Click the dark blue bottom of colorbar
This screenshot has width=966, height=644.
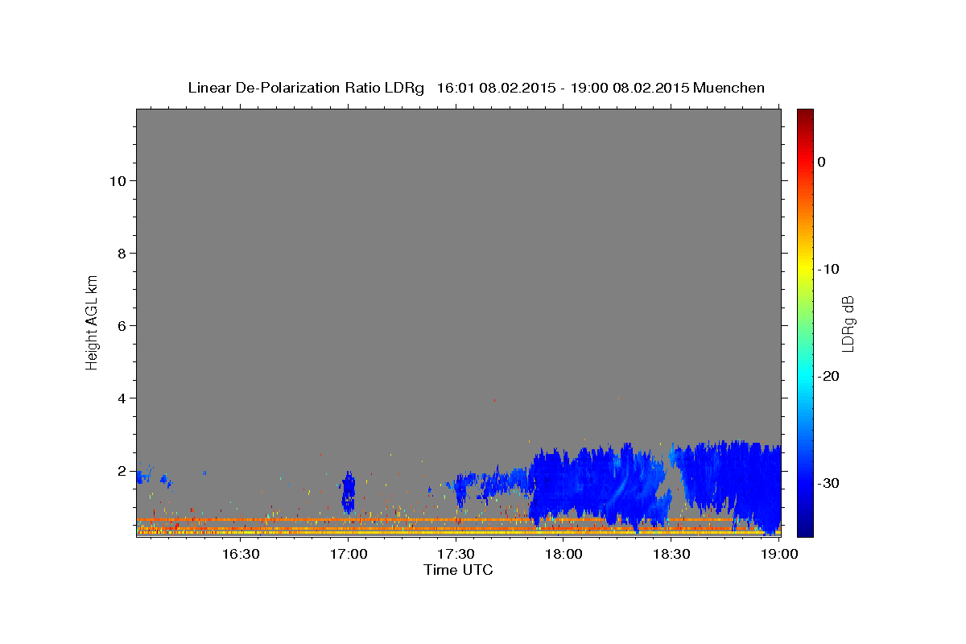(805, 527)
